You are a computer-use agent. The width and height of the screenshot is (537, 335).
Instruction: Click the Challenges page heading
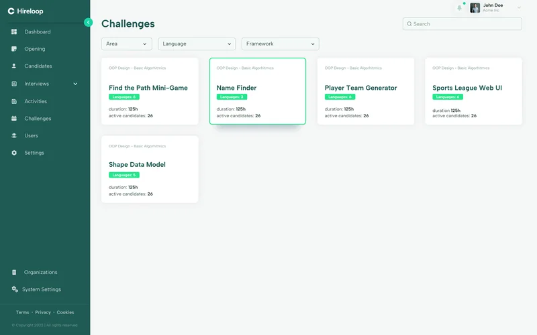coord(128,23)
